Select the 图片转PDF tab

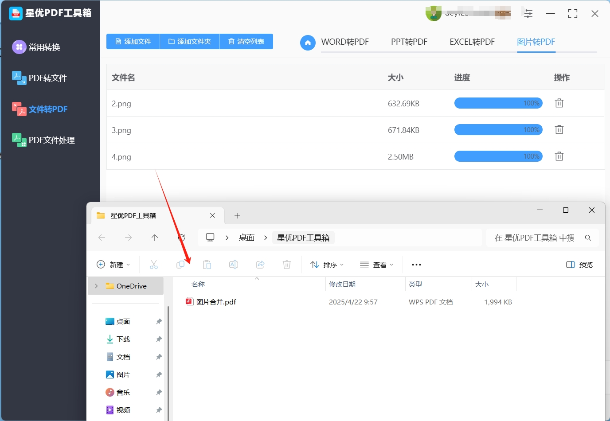[x=536, y=42]
